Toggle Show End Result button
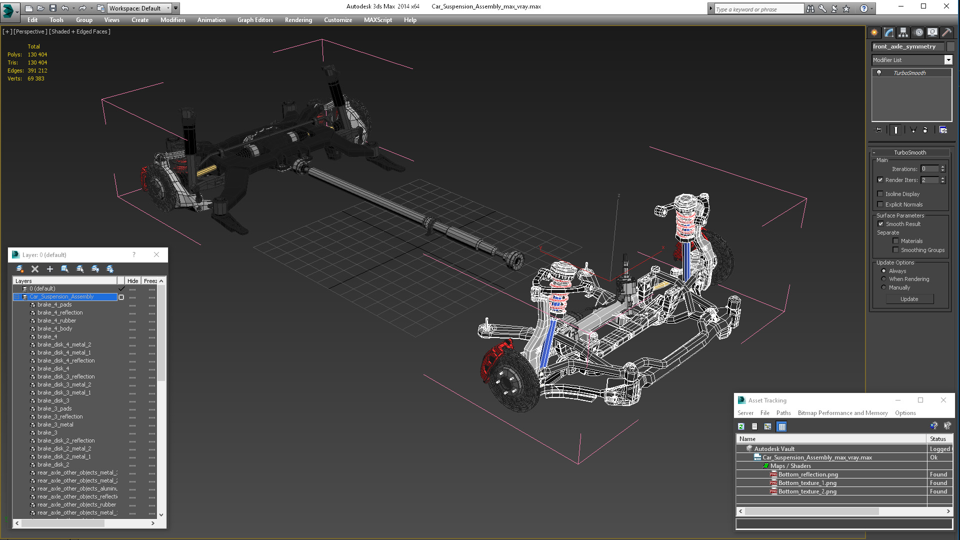Screen dimensions: 960x540 tap(895, 130)
